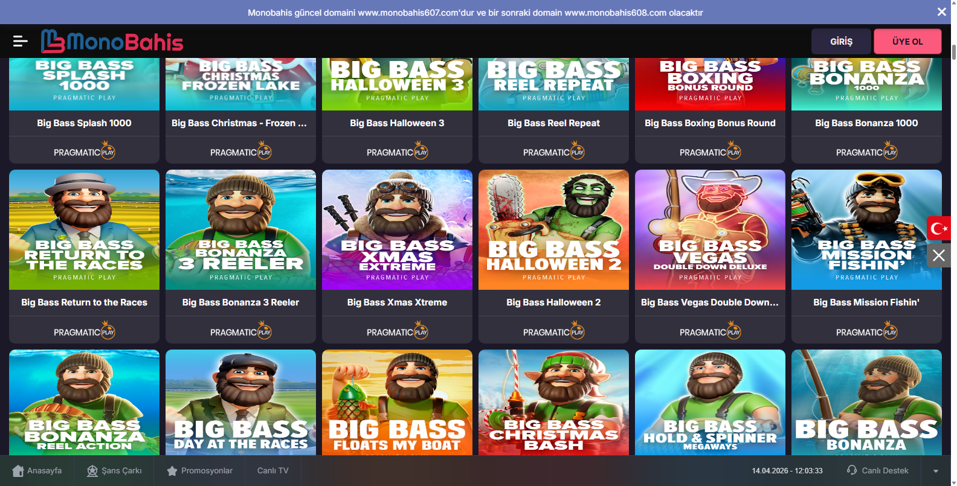The height and width of the screenshot is (486, 957).
Task: Click Pragmatic Play logo under Boxing Bonus Round
Action: [710, 151]
